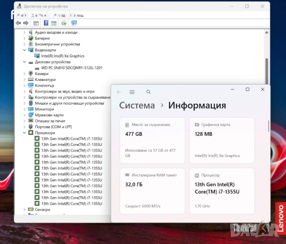Open the Помощ menu

(77, 15)
